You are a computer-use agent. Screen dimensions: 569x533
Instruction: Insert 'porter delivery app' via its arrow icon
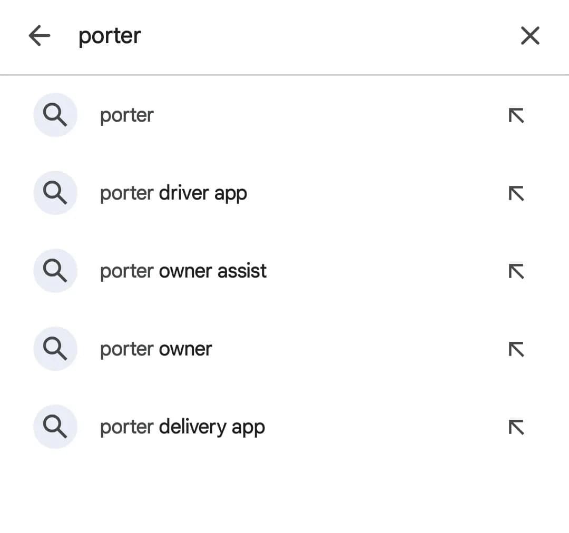tap(516, 427)
